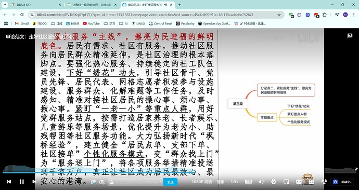Enable picture-in-picture mode
The width and height of the screenshot is (359, 190).
[x=286, y=182]
